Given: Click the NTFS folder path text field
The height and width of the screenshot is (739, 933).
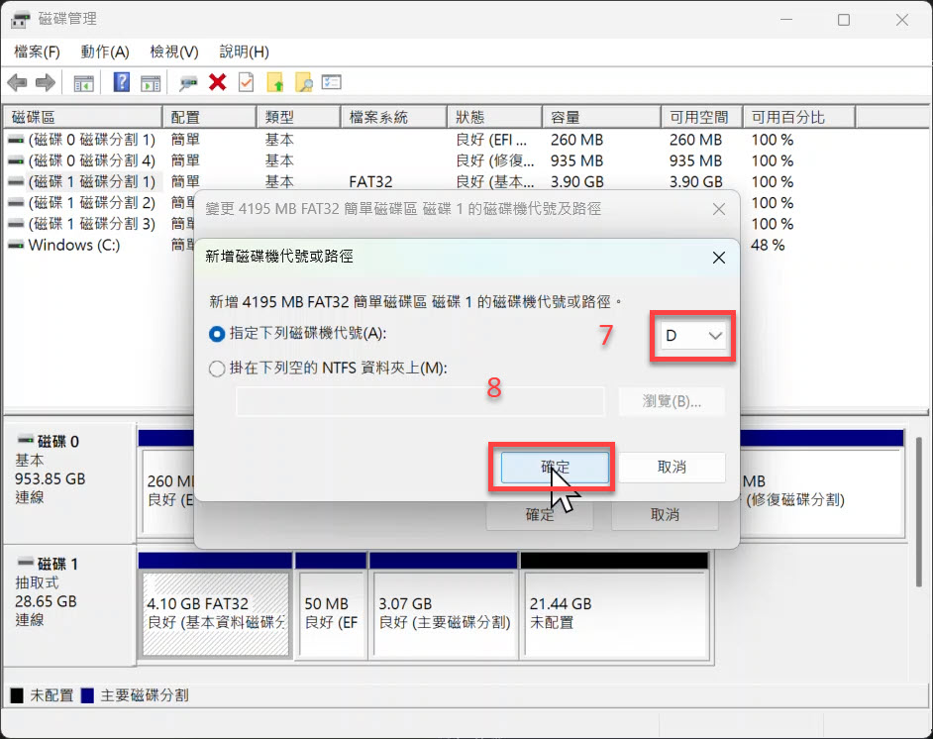Looking at the screenshot, I should point(419,401).
